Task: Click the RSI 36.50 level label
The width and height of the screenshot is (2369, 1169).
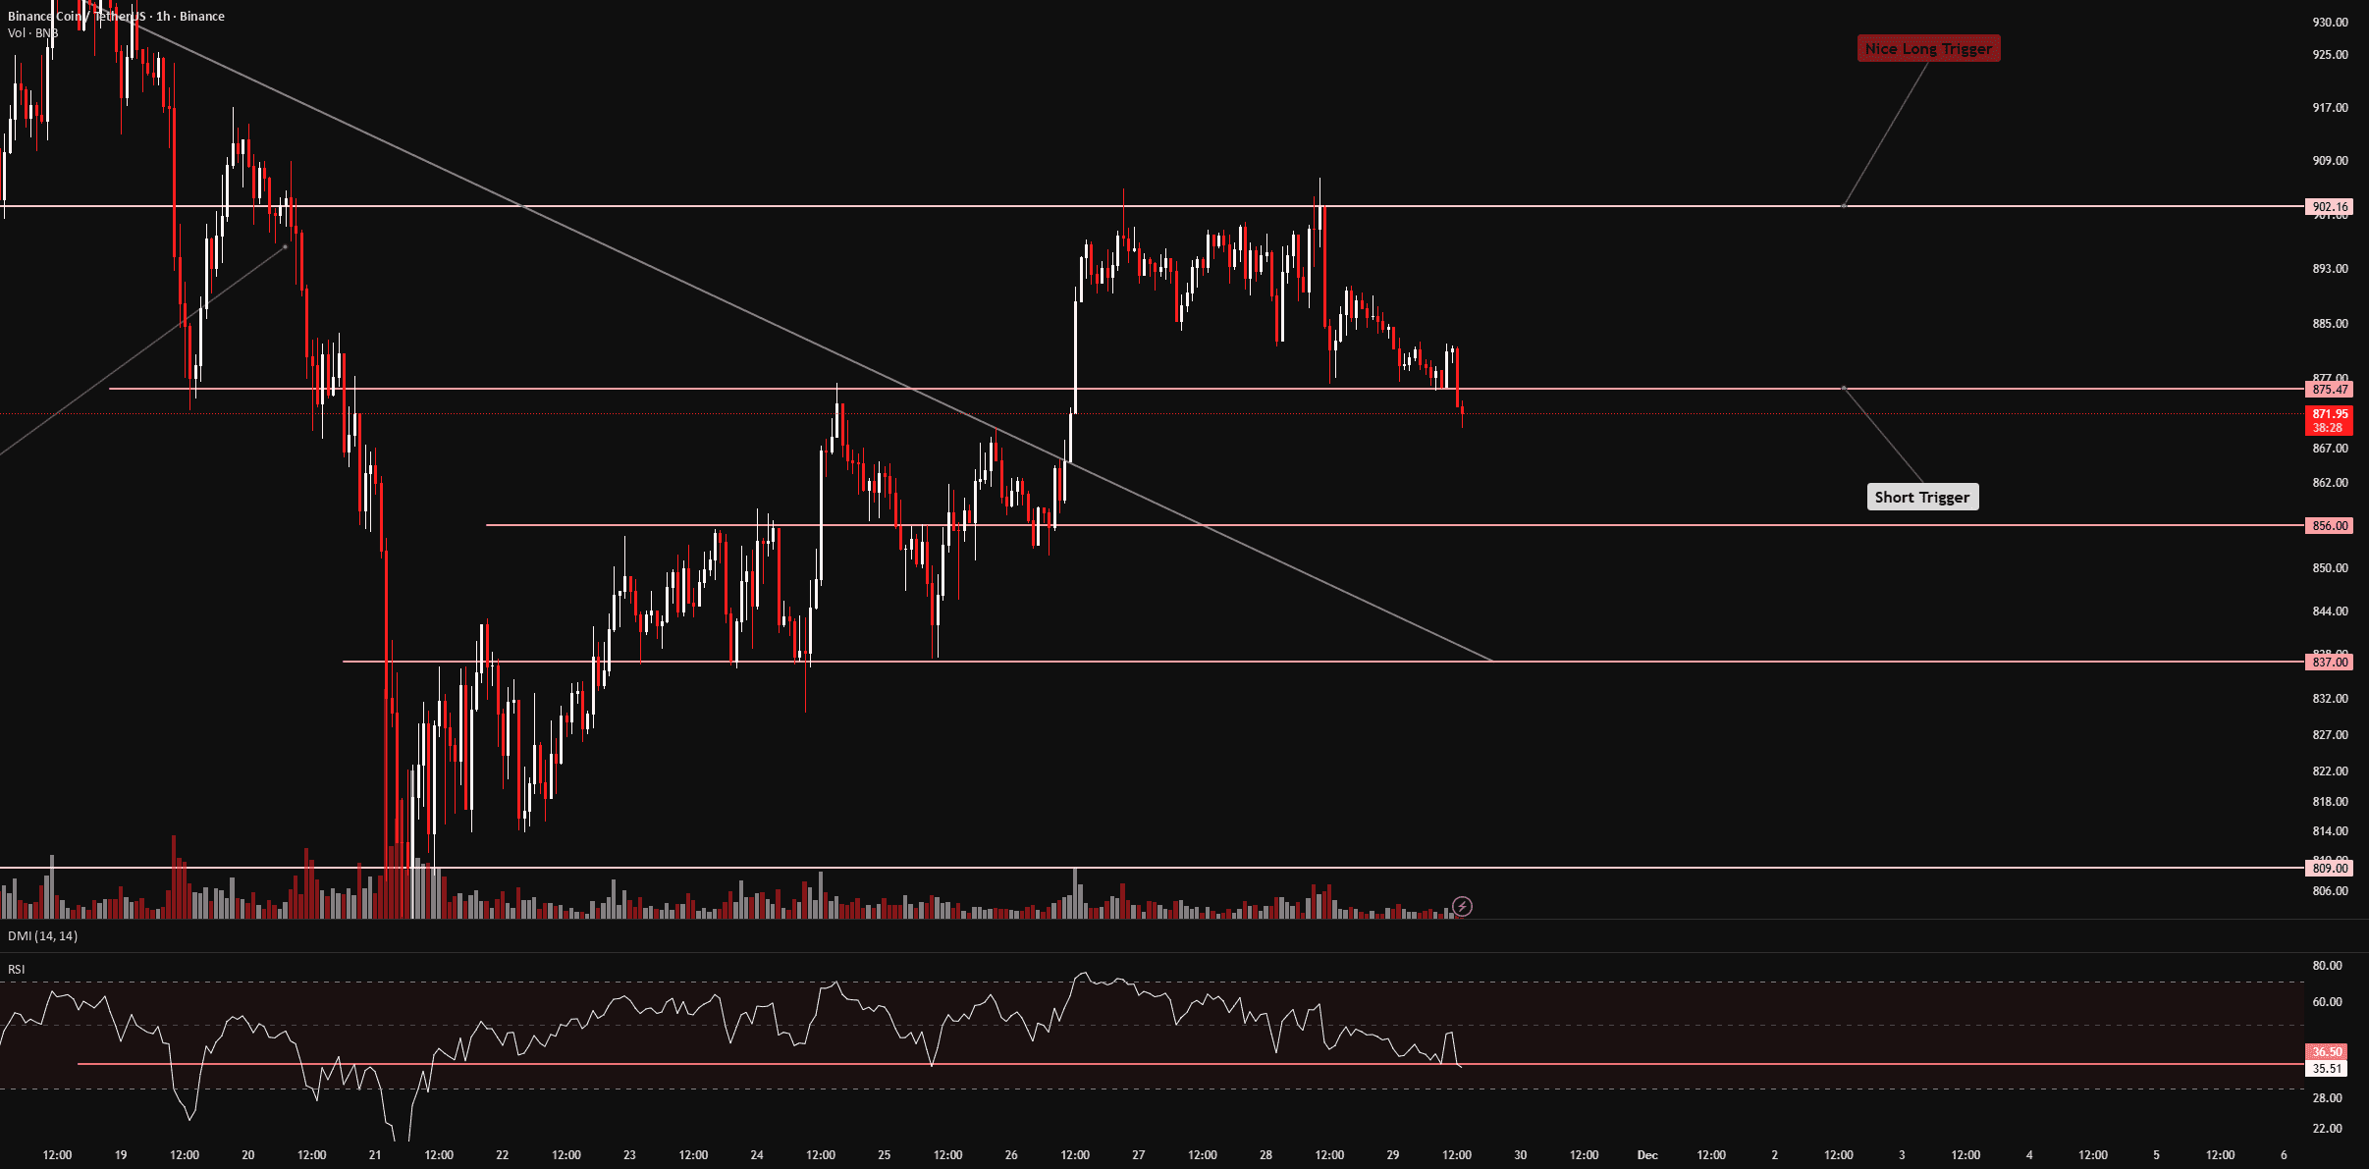Action: [2327, 1052]
